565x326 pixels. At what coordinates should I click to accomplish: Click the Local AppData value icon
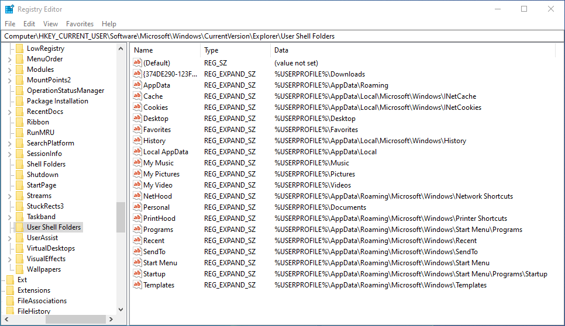(x=137, y=151)
